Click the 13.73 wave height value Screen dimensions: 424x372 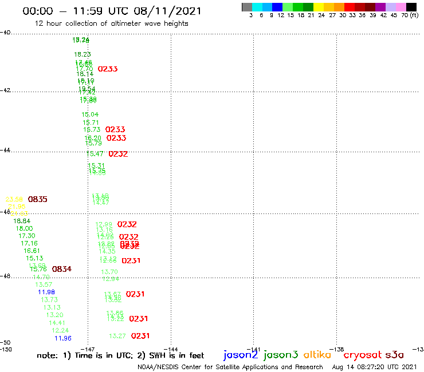click(x=49, y=300)
